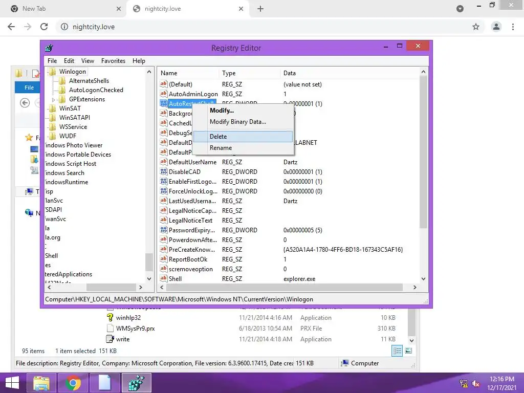Click the Registry Editor taskbar icon

tap(136, 383)
